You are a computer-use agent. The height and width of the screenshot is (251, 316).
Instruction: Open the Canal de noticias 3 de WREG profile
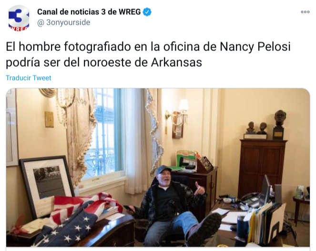[89, 12]
